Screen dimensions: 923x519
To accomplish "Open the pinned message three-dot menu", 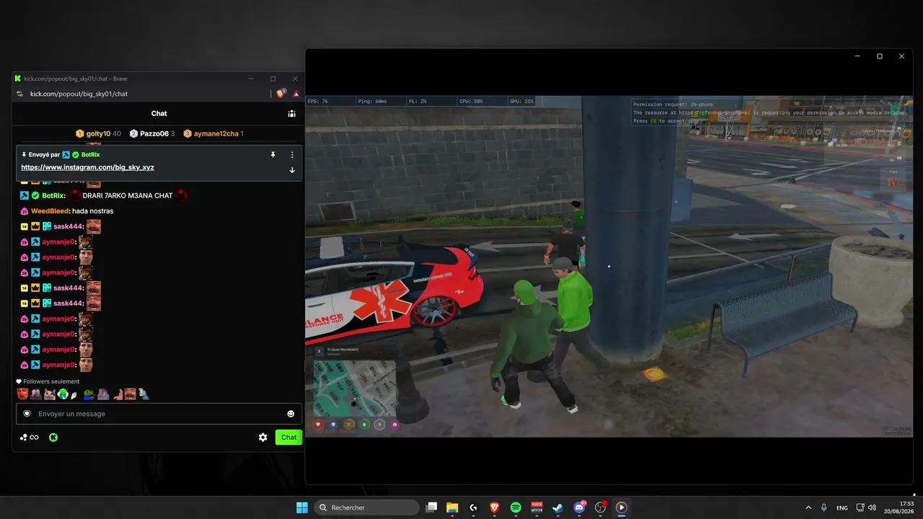I will tap(292, 154).
